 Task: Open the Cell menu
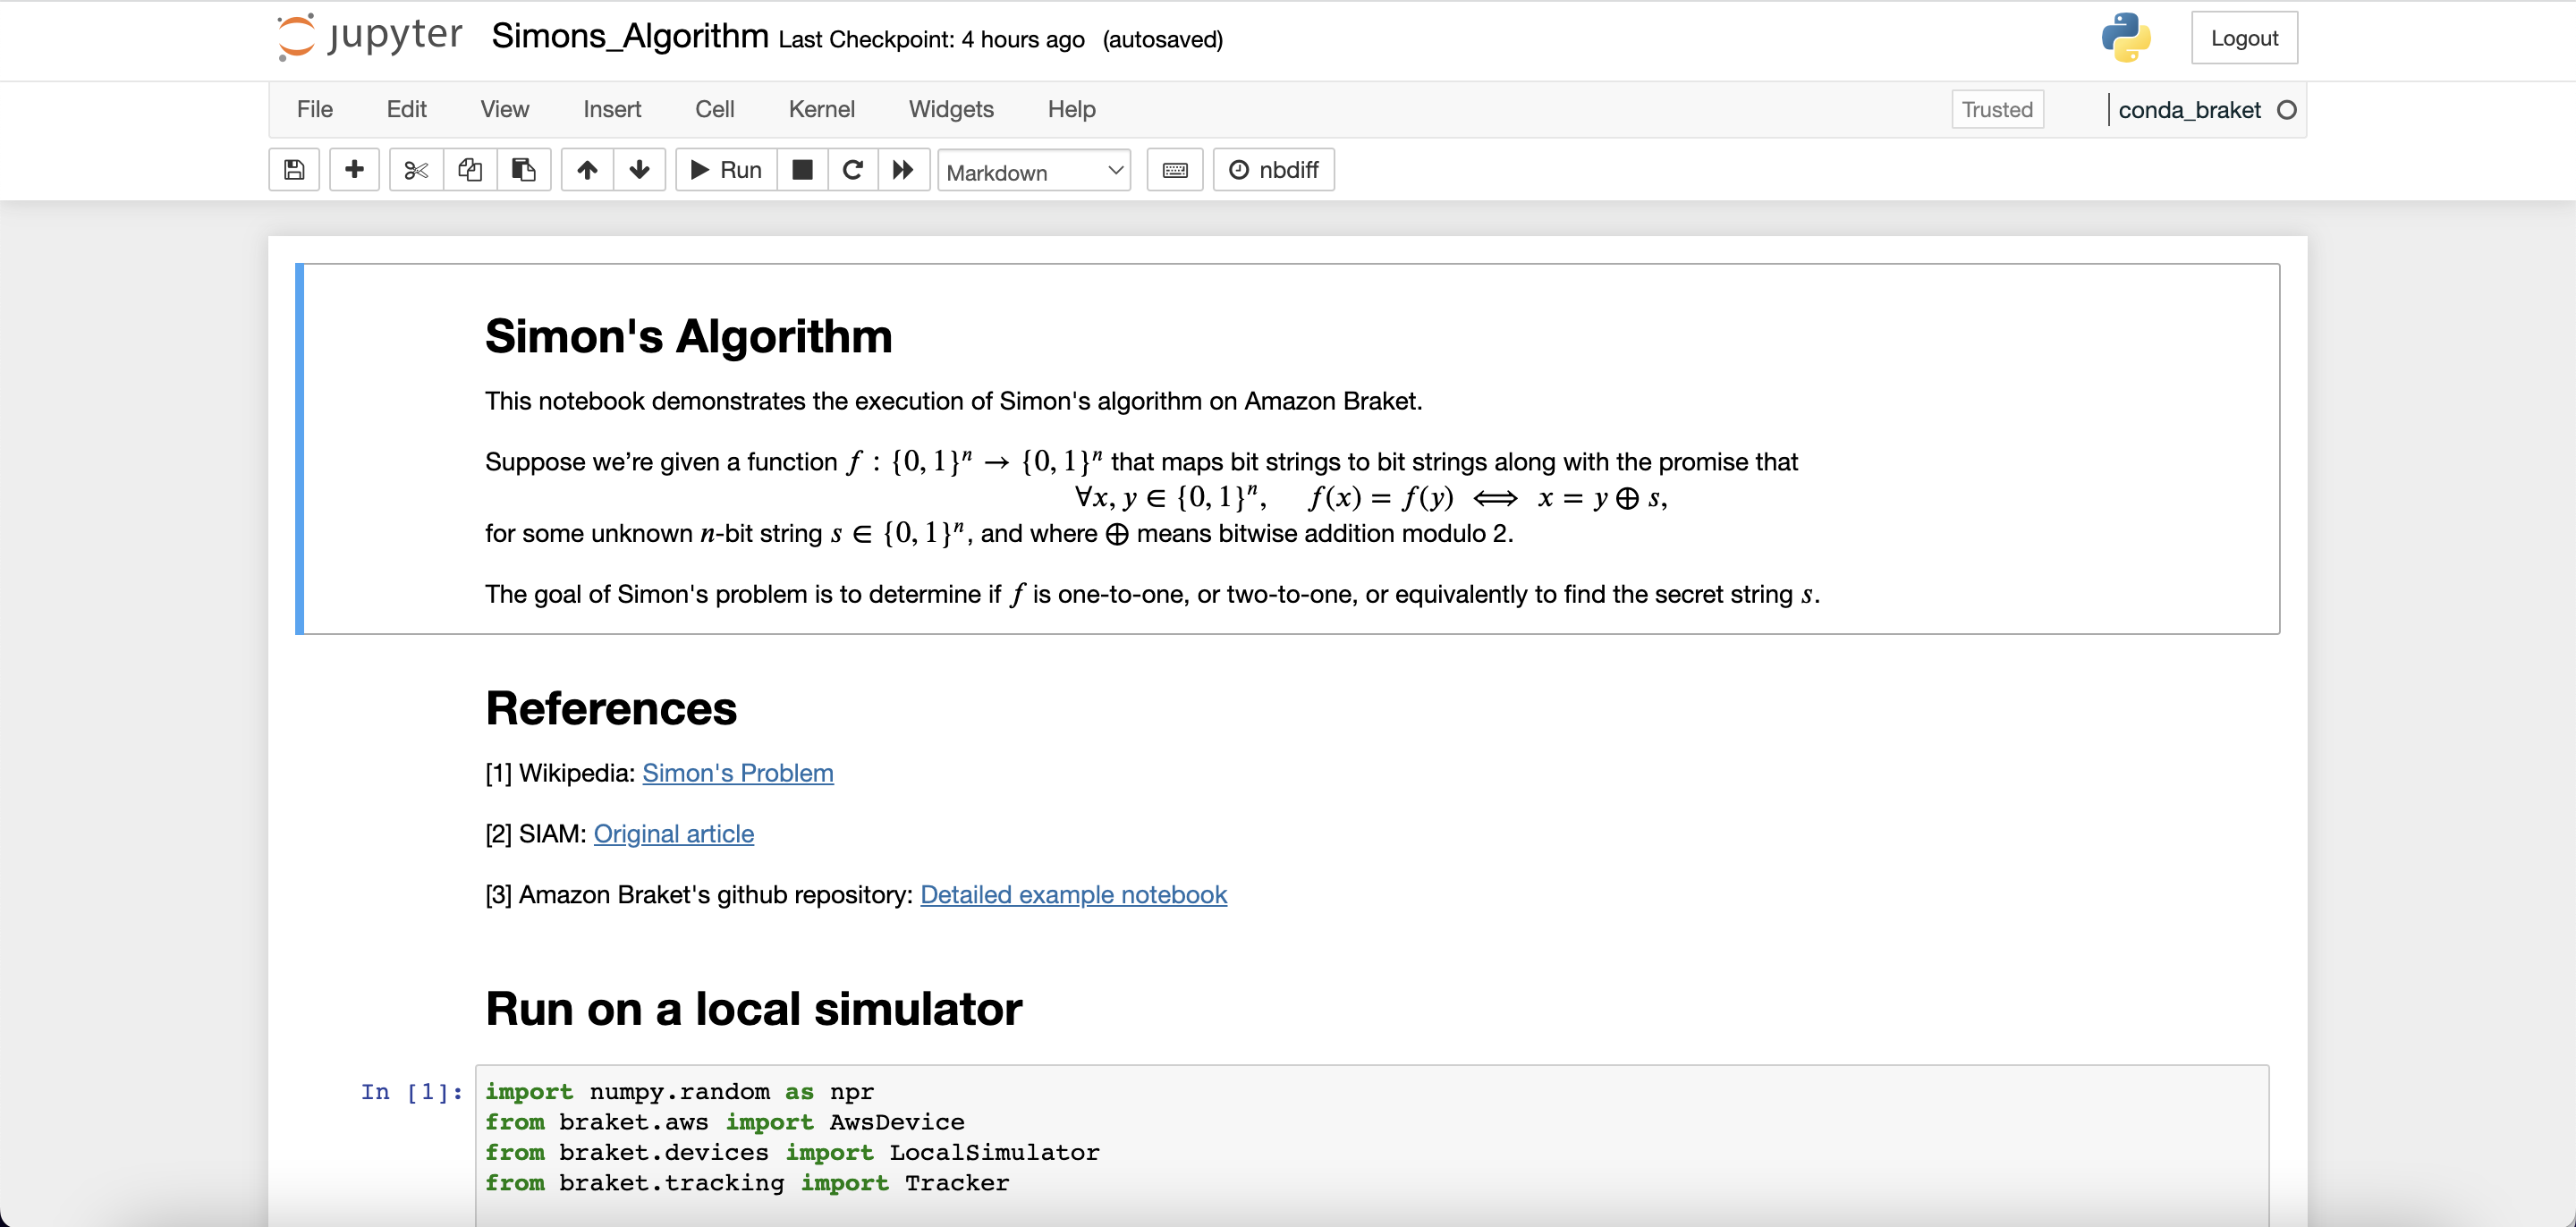(x=714, y=109)
